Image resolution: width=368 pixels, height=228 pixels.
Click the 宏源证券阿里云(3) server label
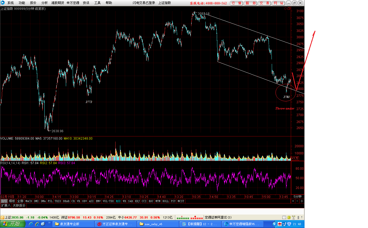pos(218,217)
